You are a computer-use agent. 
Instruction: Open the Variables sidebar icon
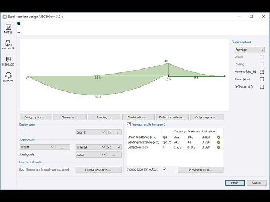click(8, 45)
